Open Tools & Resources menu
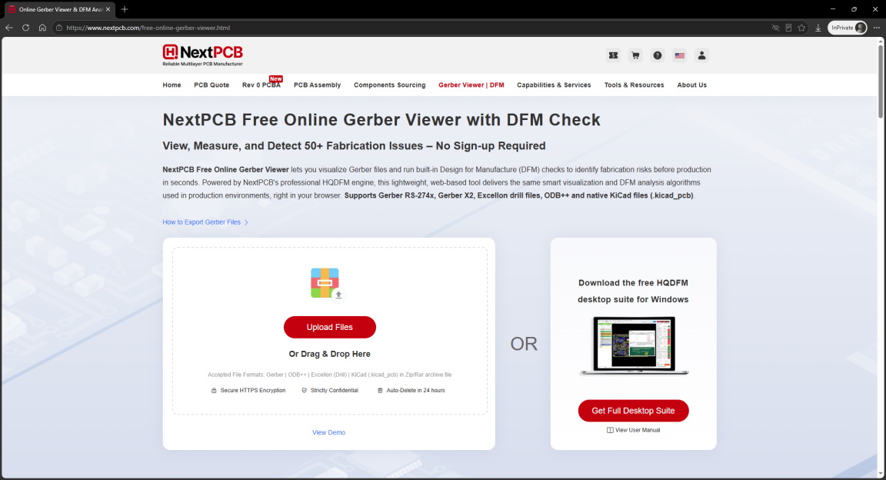Viewport: 886px width, 480px height. click(634, 85)
